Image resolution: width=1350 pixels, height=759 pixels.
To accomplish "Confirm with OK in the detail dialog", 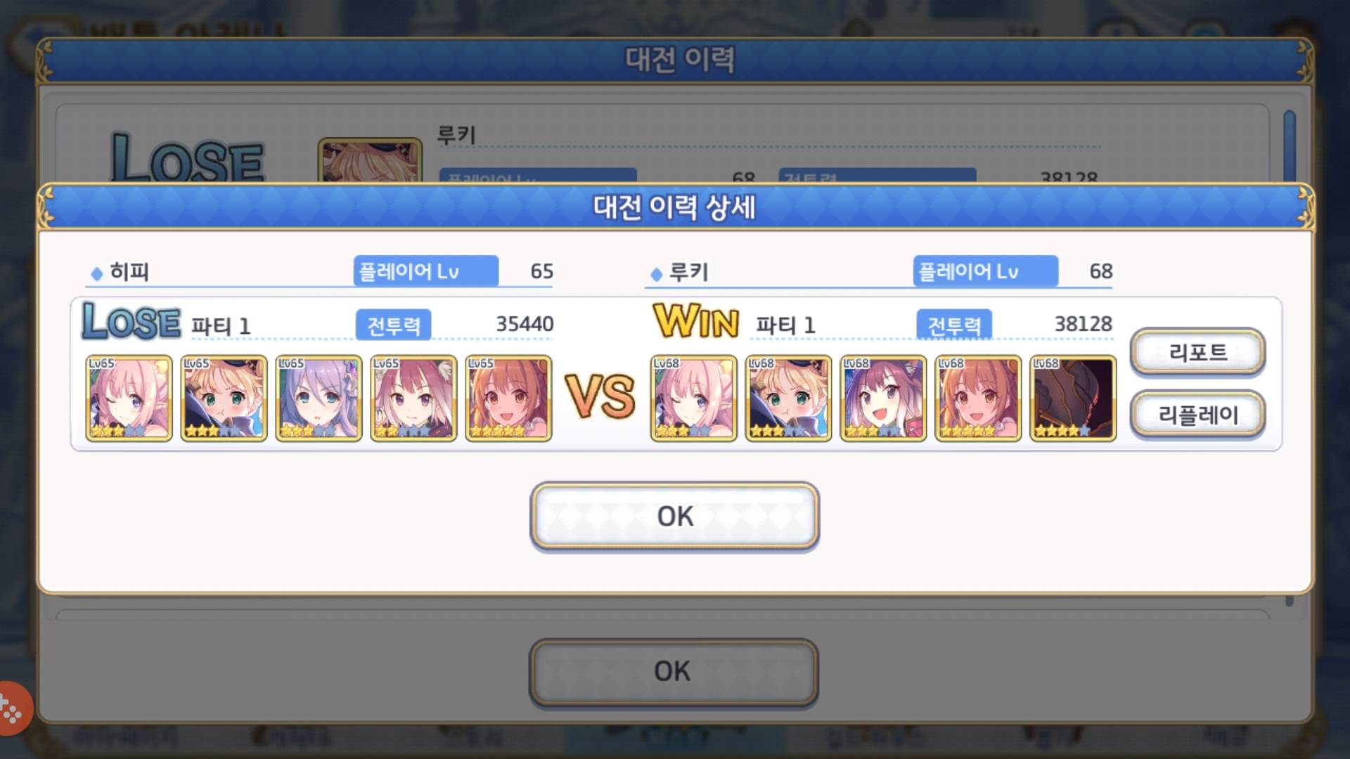I will 674,516.
